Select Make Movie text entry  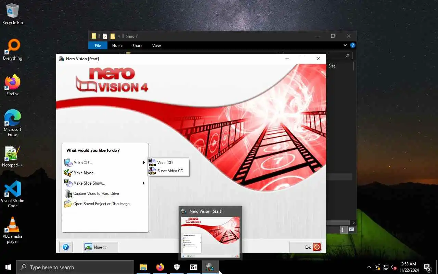[x=83, y=173]
